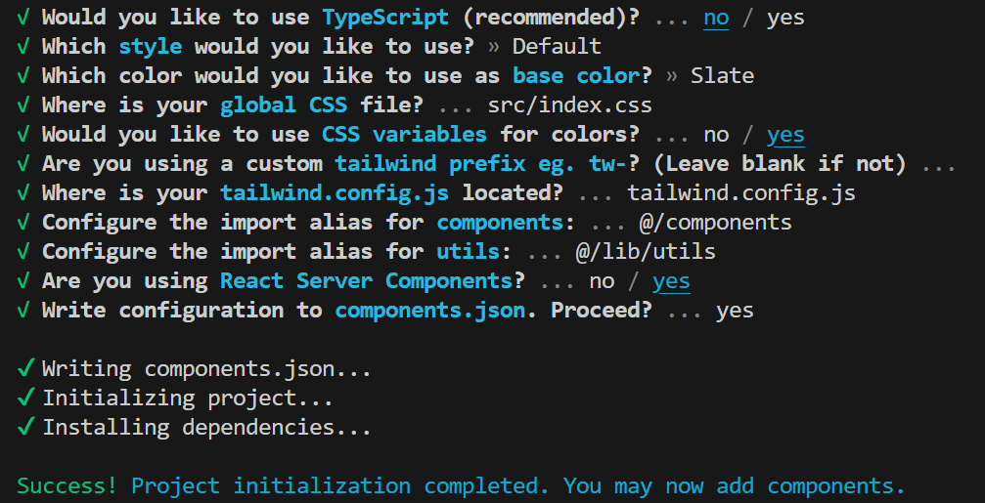Click the checkmark beside 'Writing components.json'
Image resolution: width=985 pixels, height=503 pixels.
coord(25,369)
